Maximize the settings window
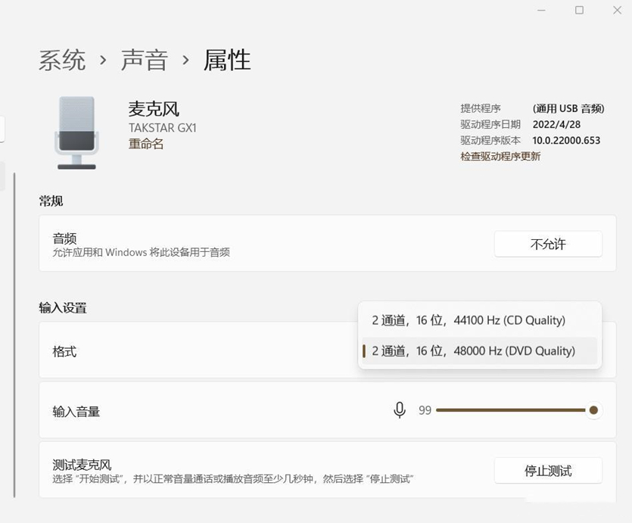The width and height of the screenshot is (632, 523). tap(579, 10)
